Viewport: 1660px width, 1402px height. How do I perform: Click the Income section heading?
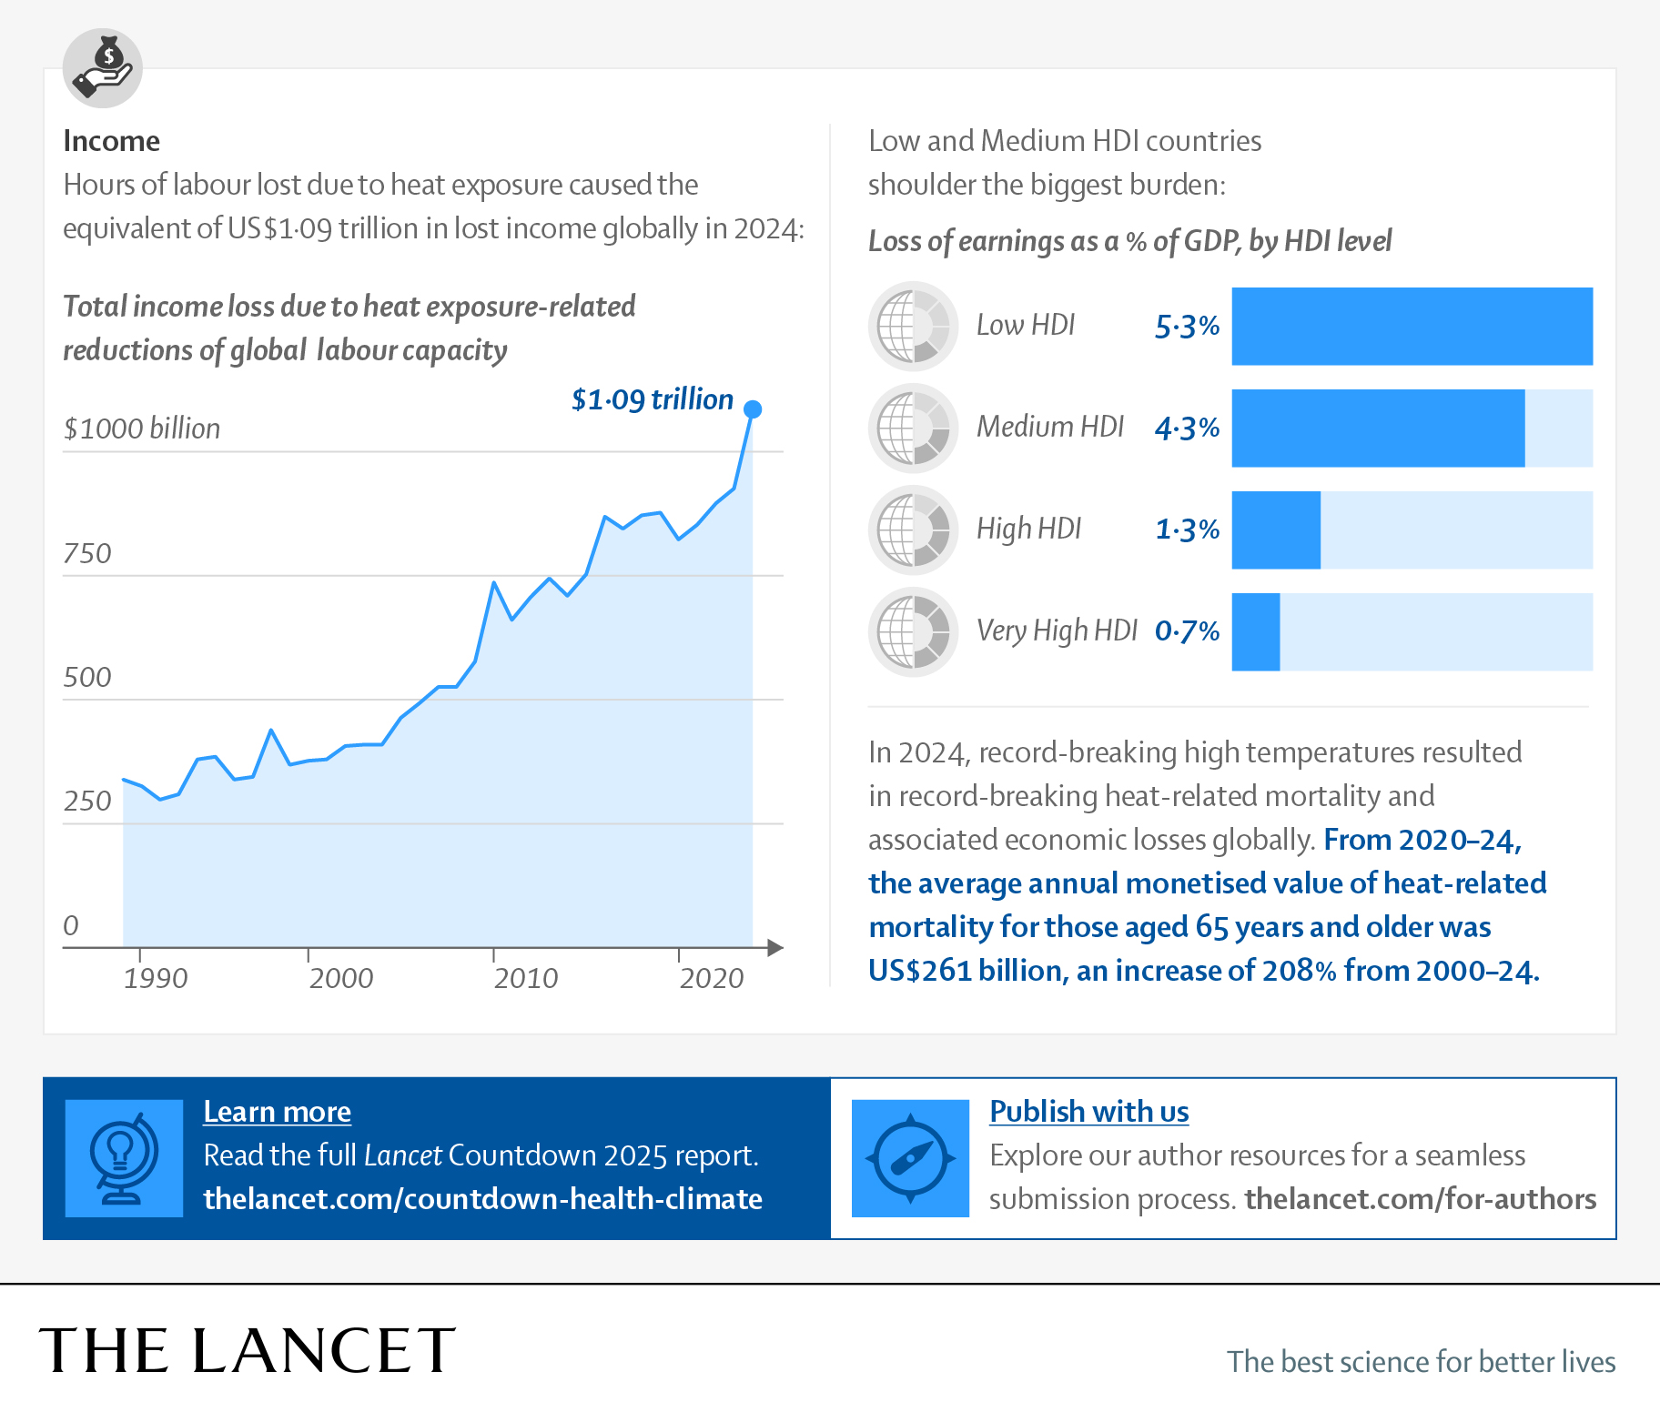click(x=111, y=141)
